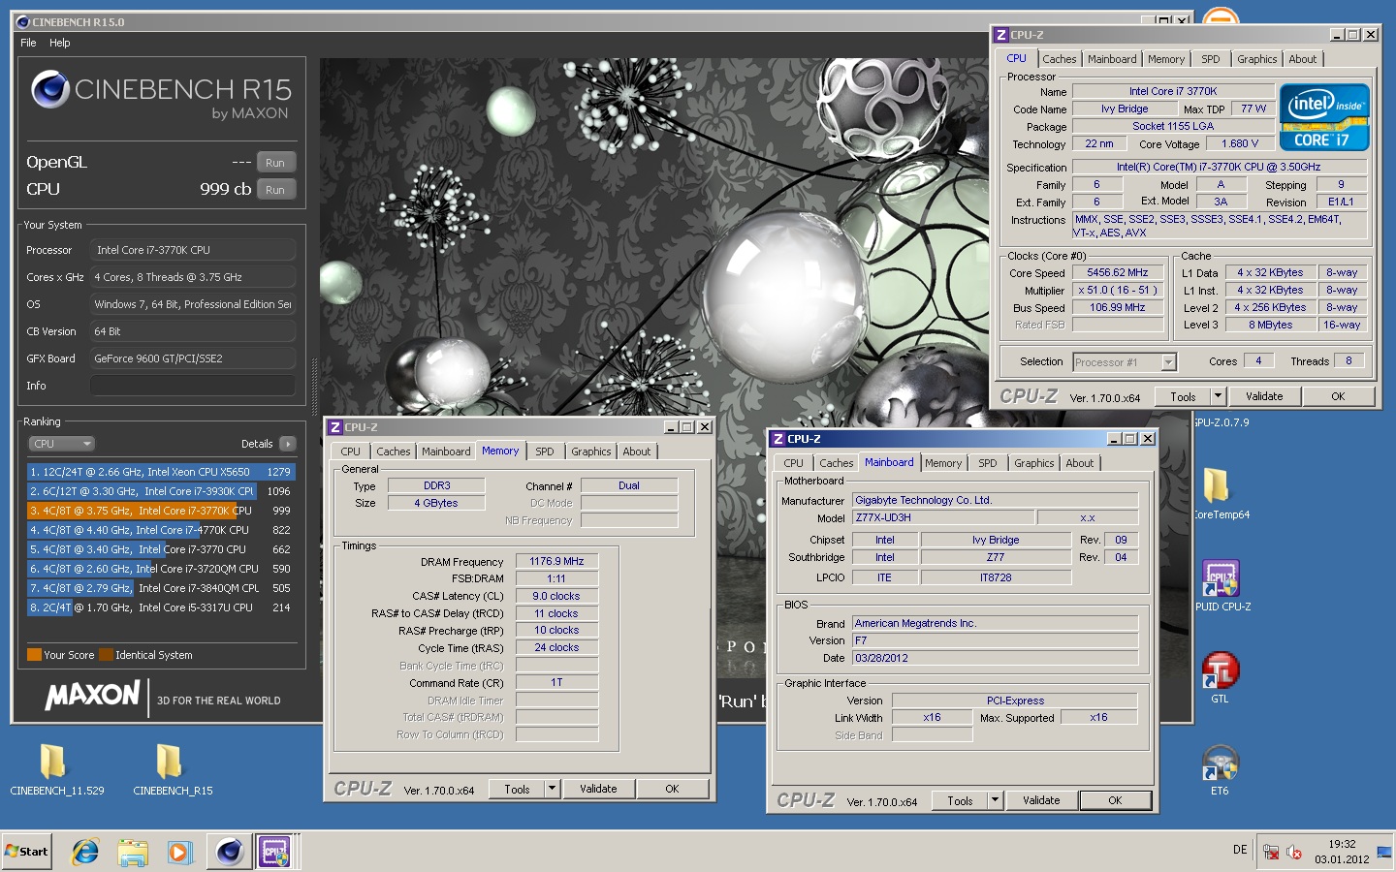Switch to Cinebench taskbar icon
This screenshot has height=872, width=1396.
coord(230,852)
